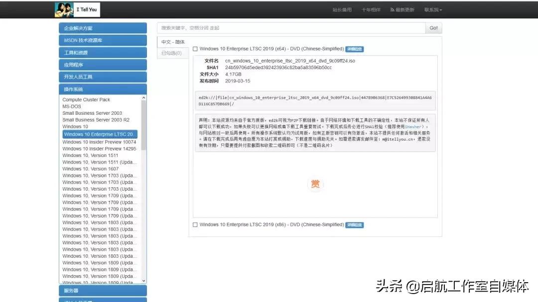538x302 pixels.
Task: Select MS-DOS in the sidebar list
Action: tap(72, 106)
